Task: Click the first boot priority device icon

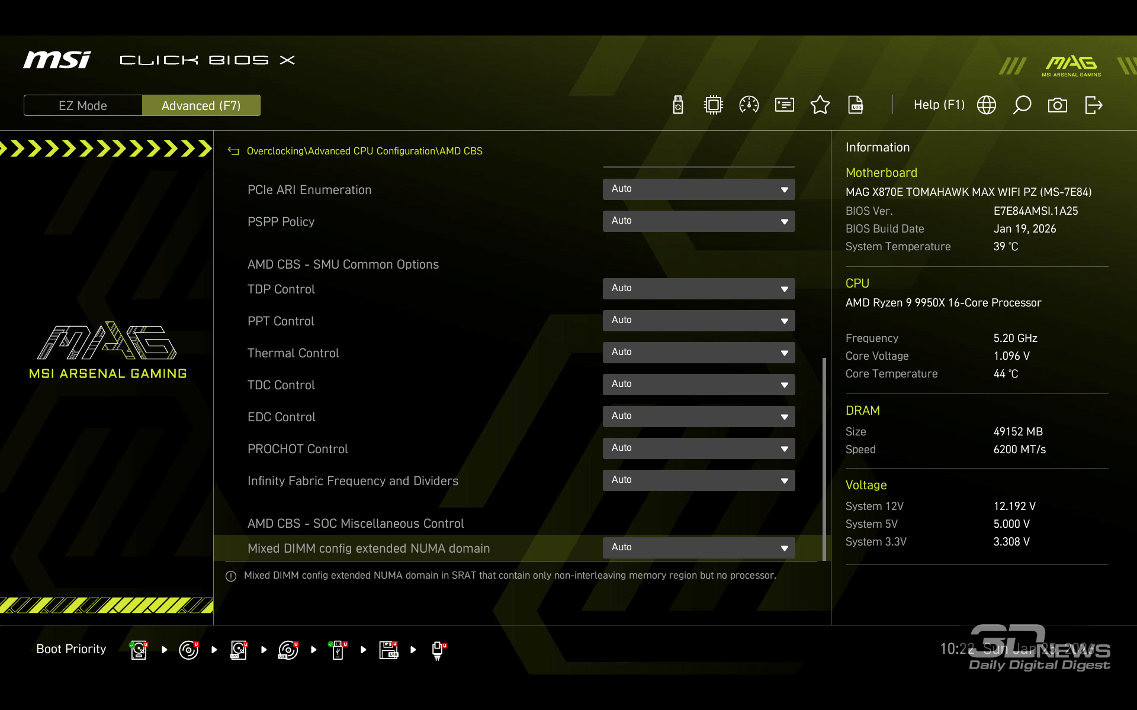Action: pos(139,650)
